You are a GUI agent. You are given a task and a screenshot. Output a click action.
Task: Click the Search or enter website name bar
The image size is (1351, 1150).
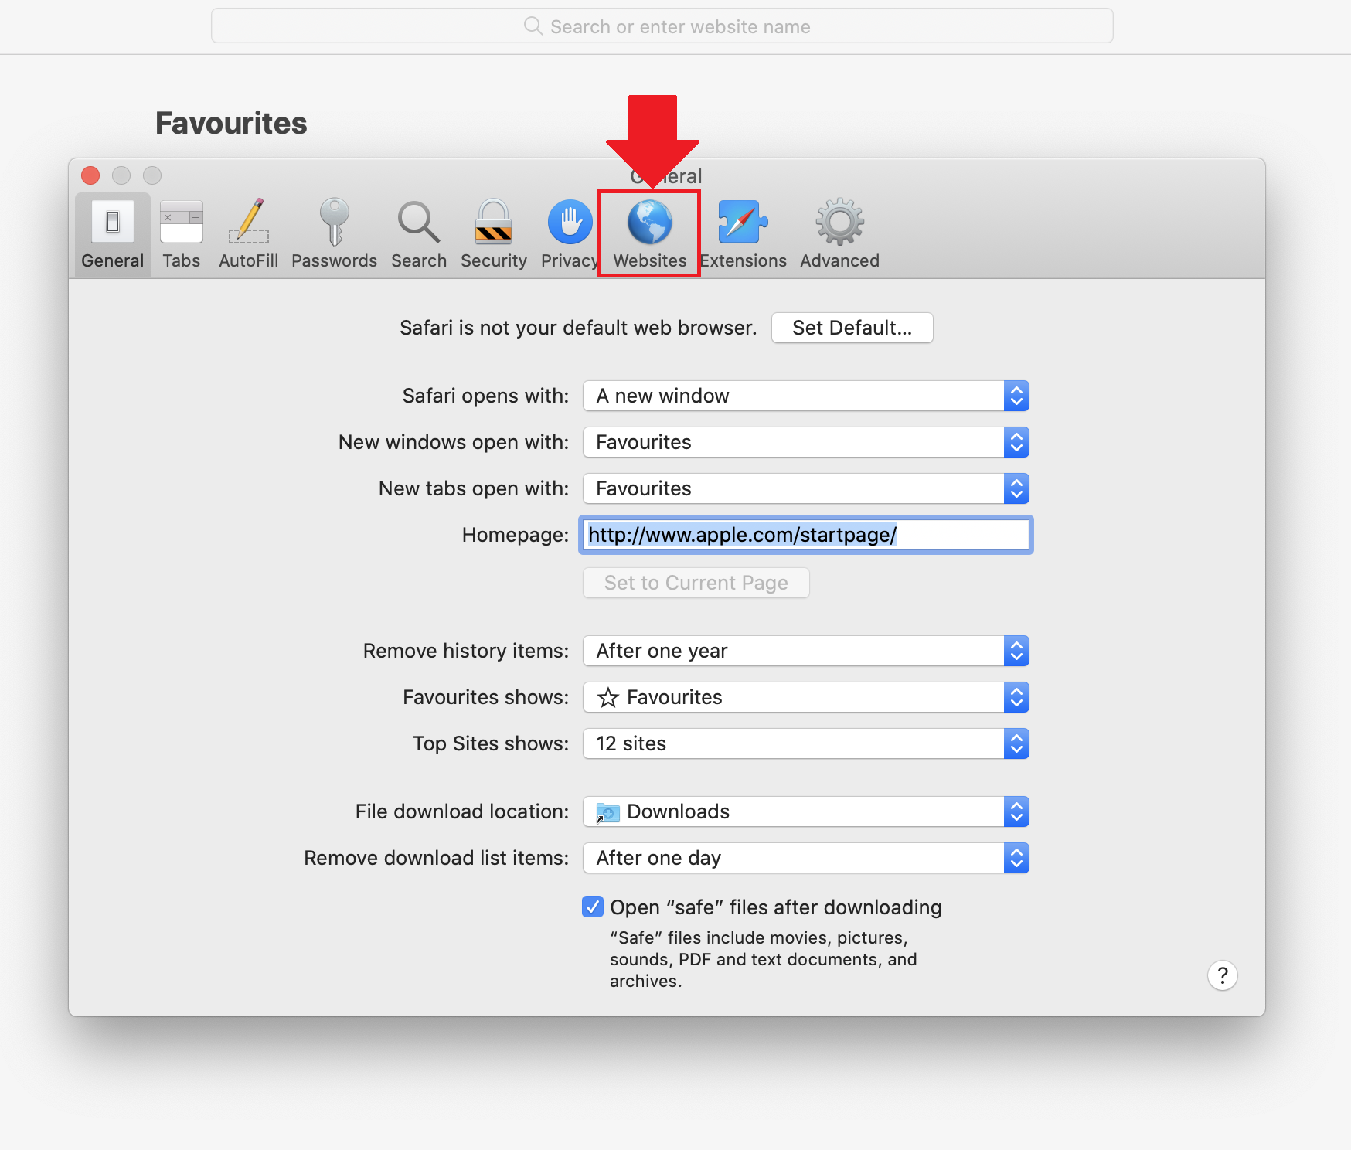click(x=662, y=26)
